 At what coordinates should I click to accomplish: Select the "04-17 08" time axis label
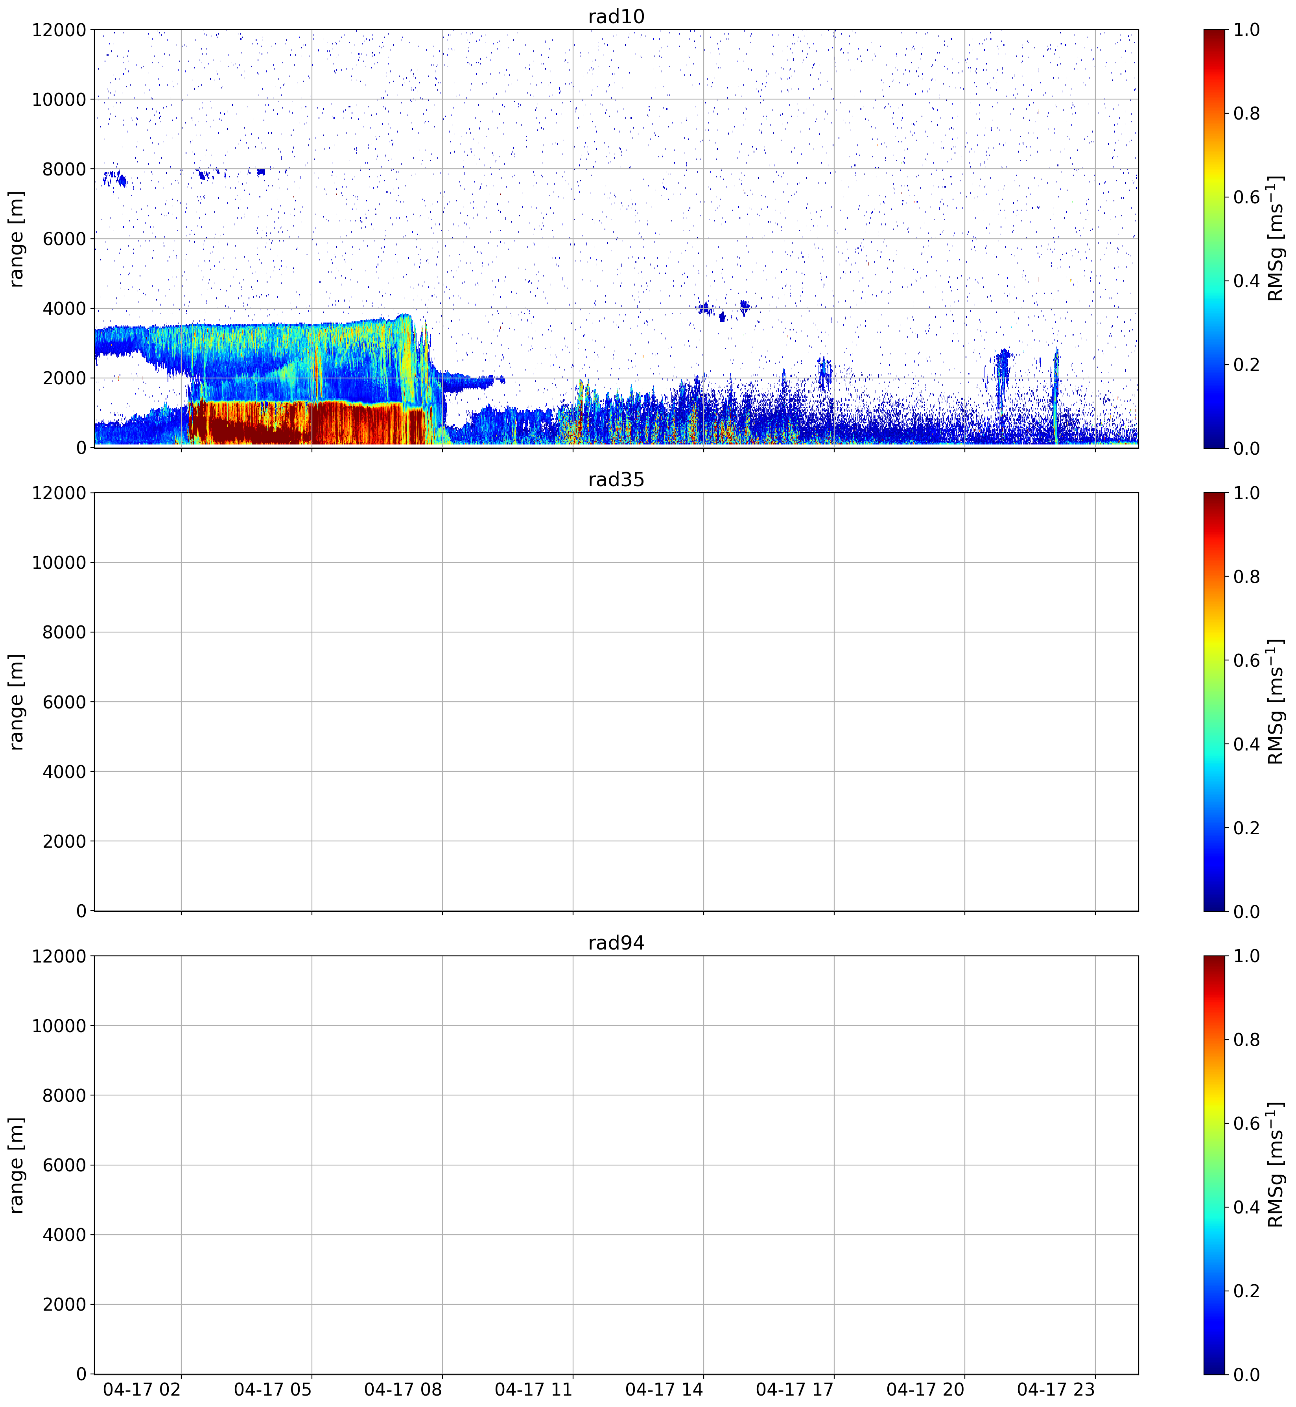403,1389
